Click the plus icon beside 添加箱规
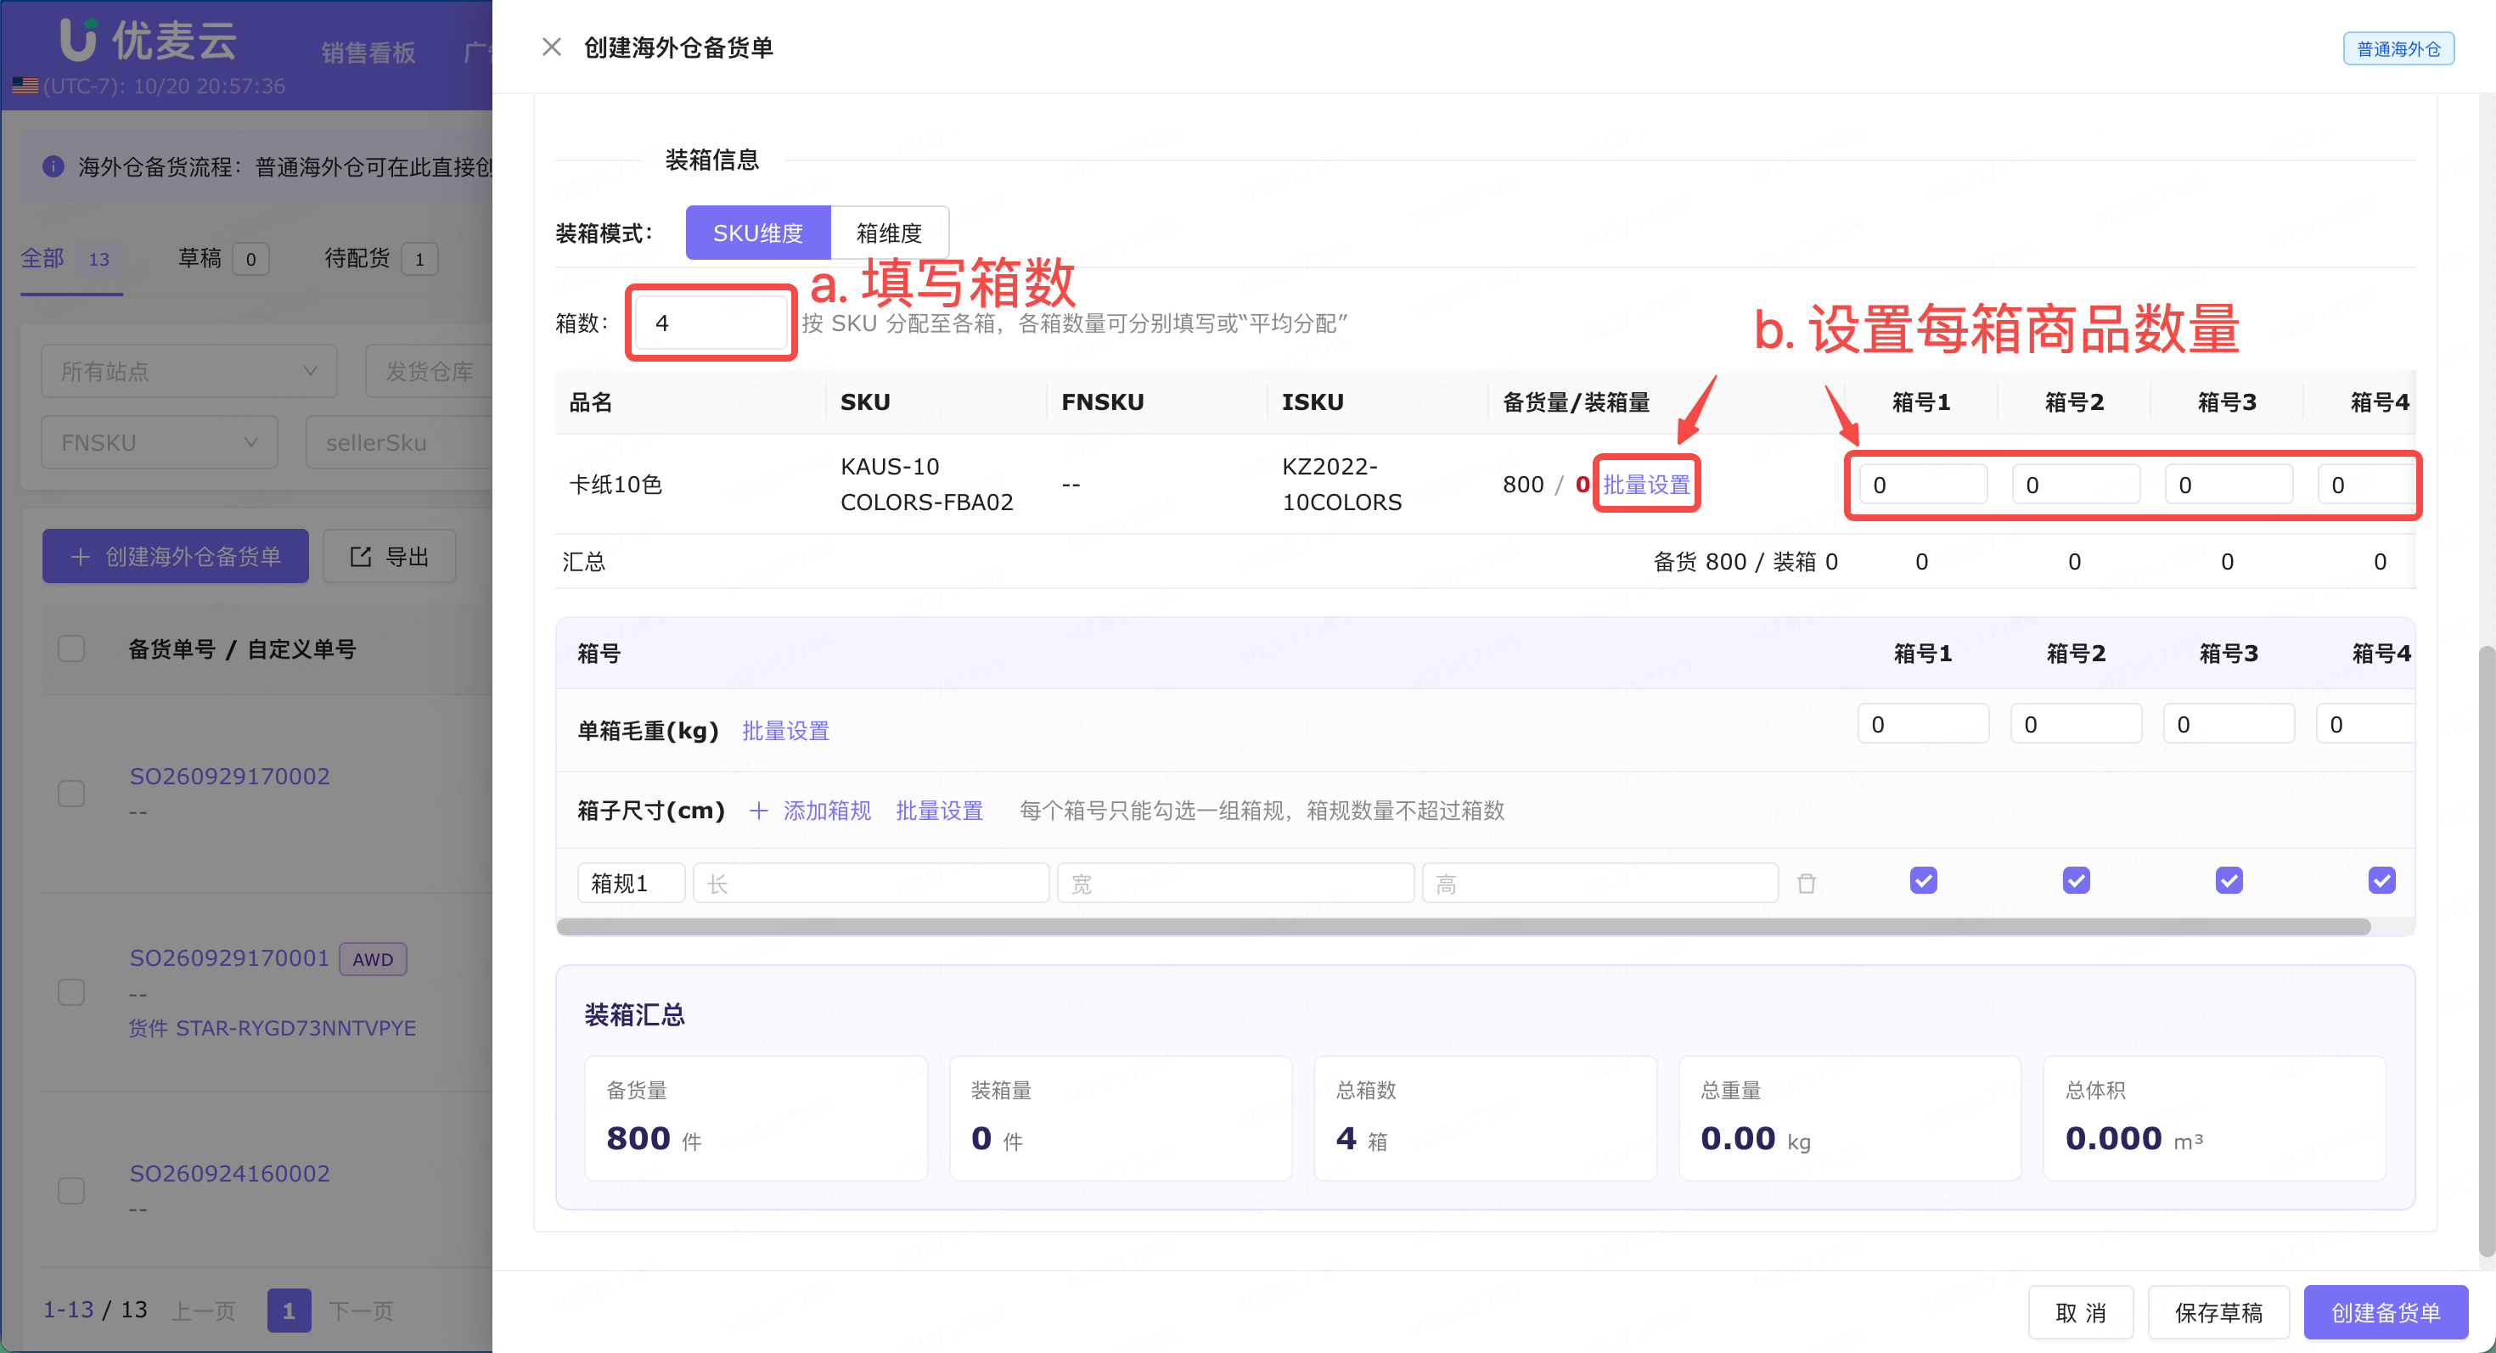This screenshot has height=1353, width=2496. coord(759,811)
